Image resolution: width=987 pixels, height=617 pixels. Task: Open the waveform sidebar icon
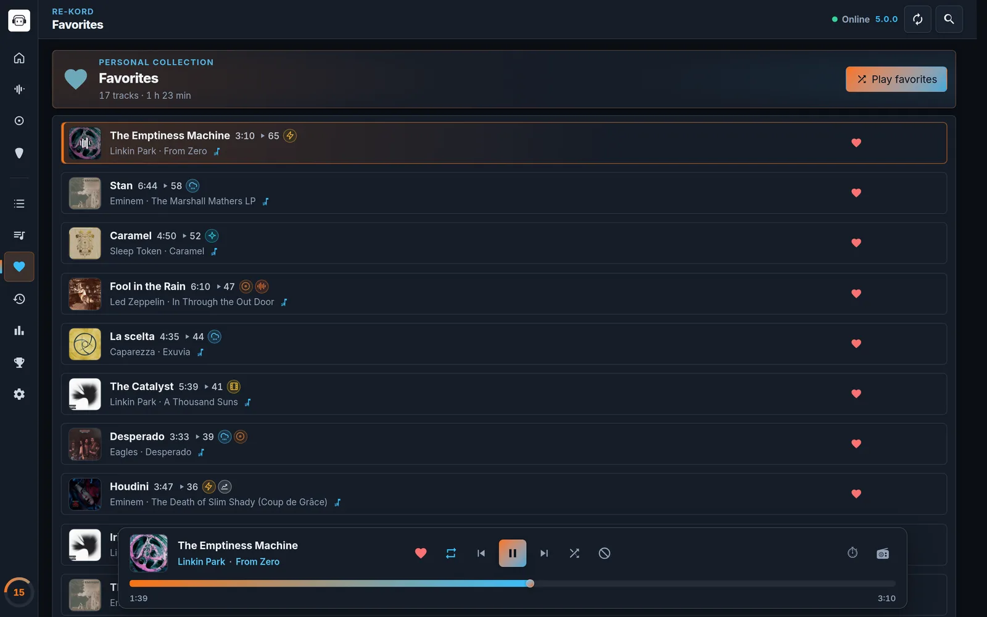(x=19, y=89)
